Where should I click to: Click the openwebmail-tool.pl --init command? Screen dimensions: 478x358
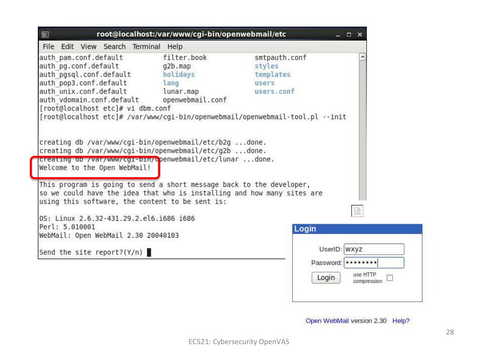pyautogui.click(x=193, y=117)
